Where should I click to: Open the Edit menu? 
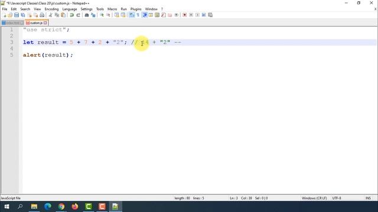14,9
